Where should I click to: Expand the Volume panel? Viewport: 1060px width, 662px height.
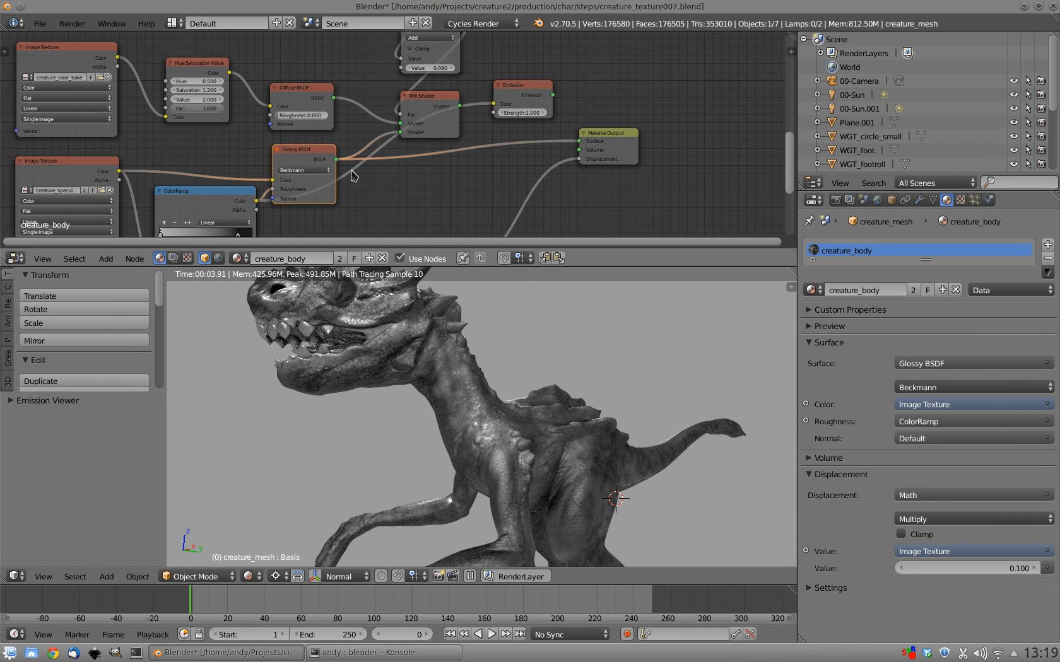click(828, 458)
